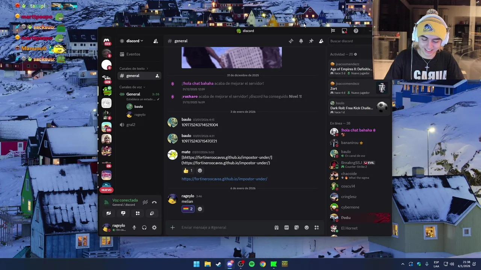This screenshot has width=481, height=270.
Task: Open Eventos in the sidebar
Action: [139, 54]
